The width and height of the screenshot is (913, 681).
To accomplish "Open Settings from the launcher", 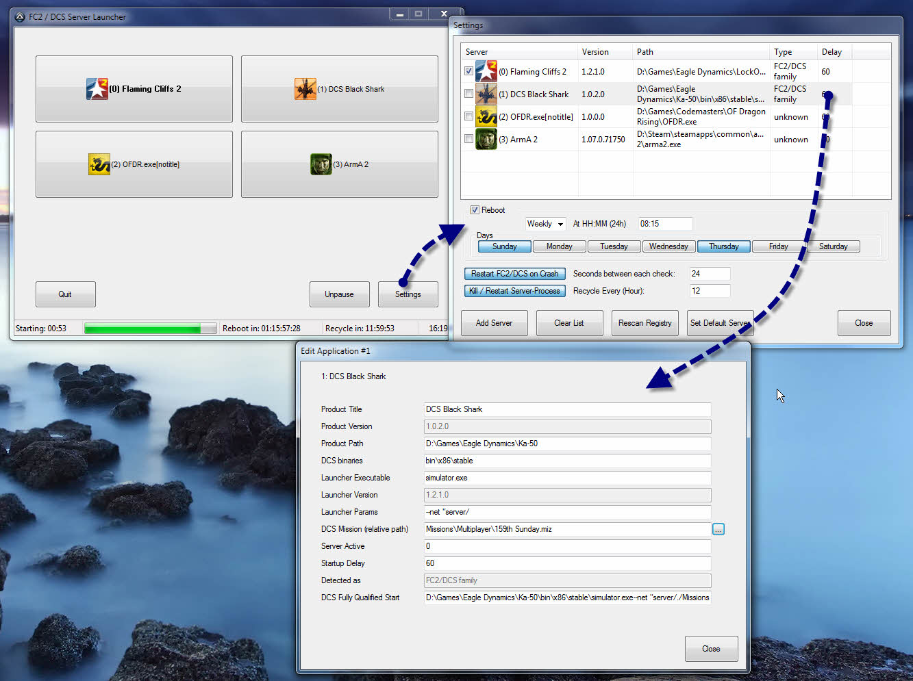I will [408, 294].
